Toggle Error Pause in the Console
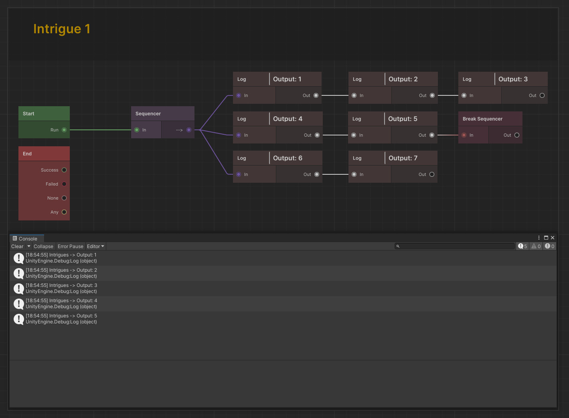This screenshot has height=418, width=569. pos(70,246)
